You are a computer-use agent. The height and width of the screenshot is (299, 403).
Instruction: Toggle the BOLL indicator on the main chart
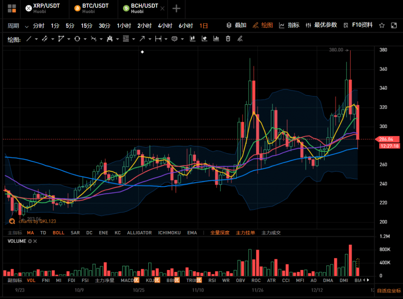(x=58, y=233)
